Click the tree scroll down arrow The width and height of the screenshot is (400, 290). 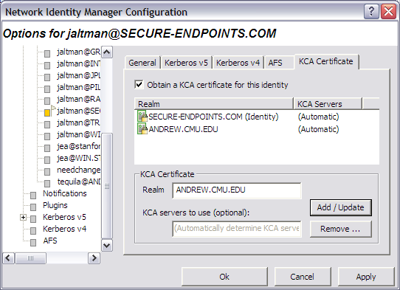107,246
